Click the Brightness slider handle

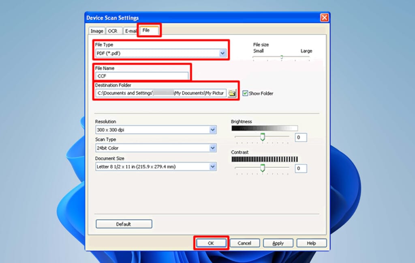[x=262, y=137]
